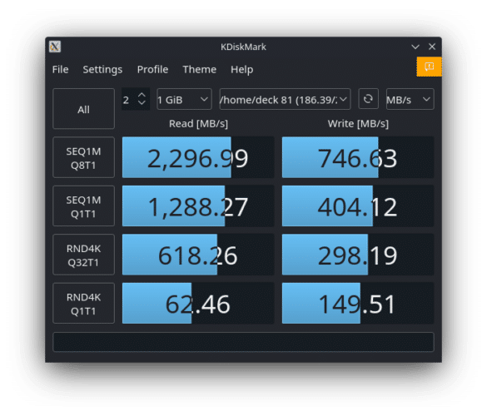
Task: Start the SEQ1M Q1T1 benchmark
Action: coord(83,206)
